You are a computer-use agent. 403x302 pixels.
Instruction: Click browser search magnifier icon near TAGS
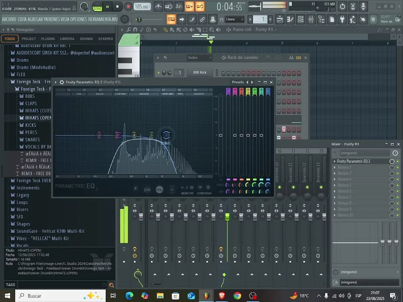tap(111, 285)
